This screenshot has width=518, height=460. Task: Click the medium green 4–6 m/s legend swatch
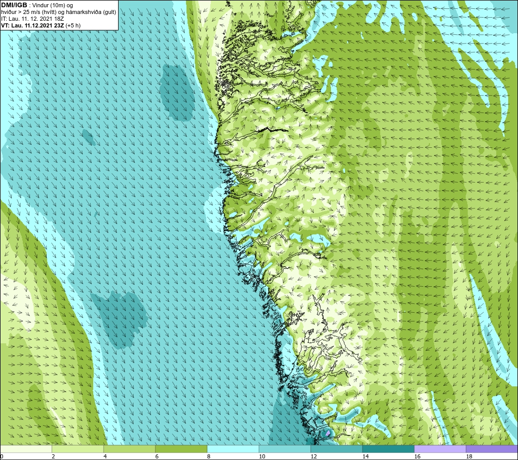[x=129, y=449]
